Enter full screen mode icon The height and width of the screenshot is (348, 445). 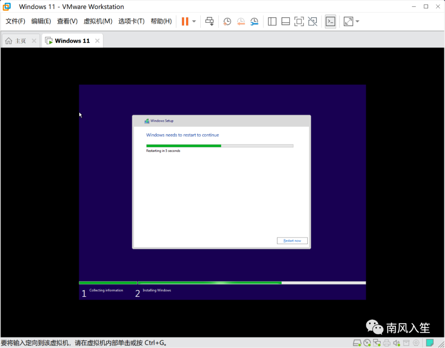point(299,21)
